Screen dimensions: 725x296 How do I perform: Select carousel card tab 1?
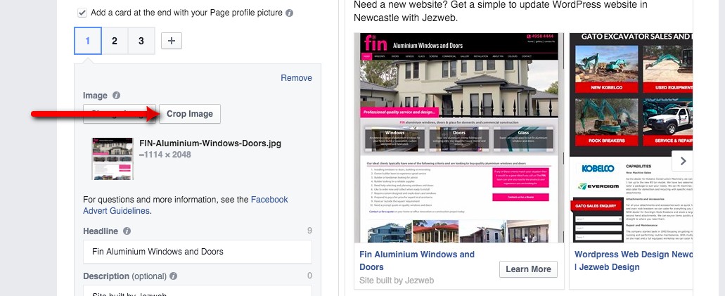[x=88, y=41]
